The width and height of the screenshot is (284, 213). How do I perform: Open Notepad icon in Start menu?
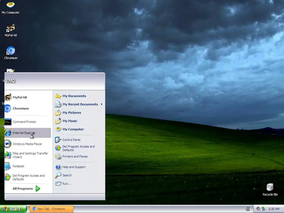point(8,166)
